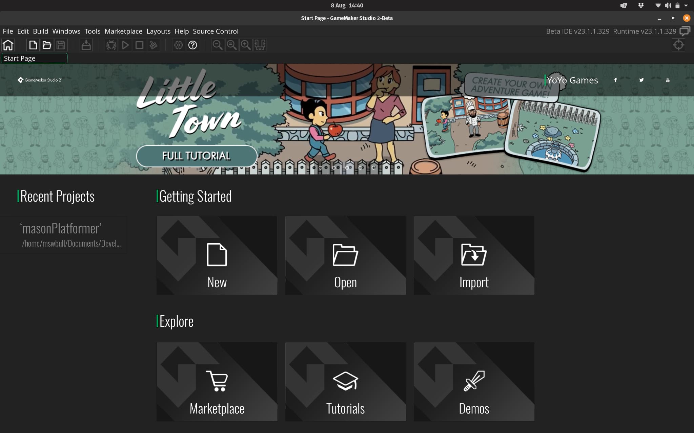
Task: Go to the Start Page home icon
Action: (8, 45)
